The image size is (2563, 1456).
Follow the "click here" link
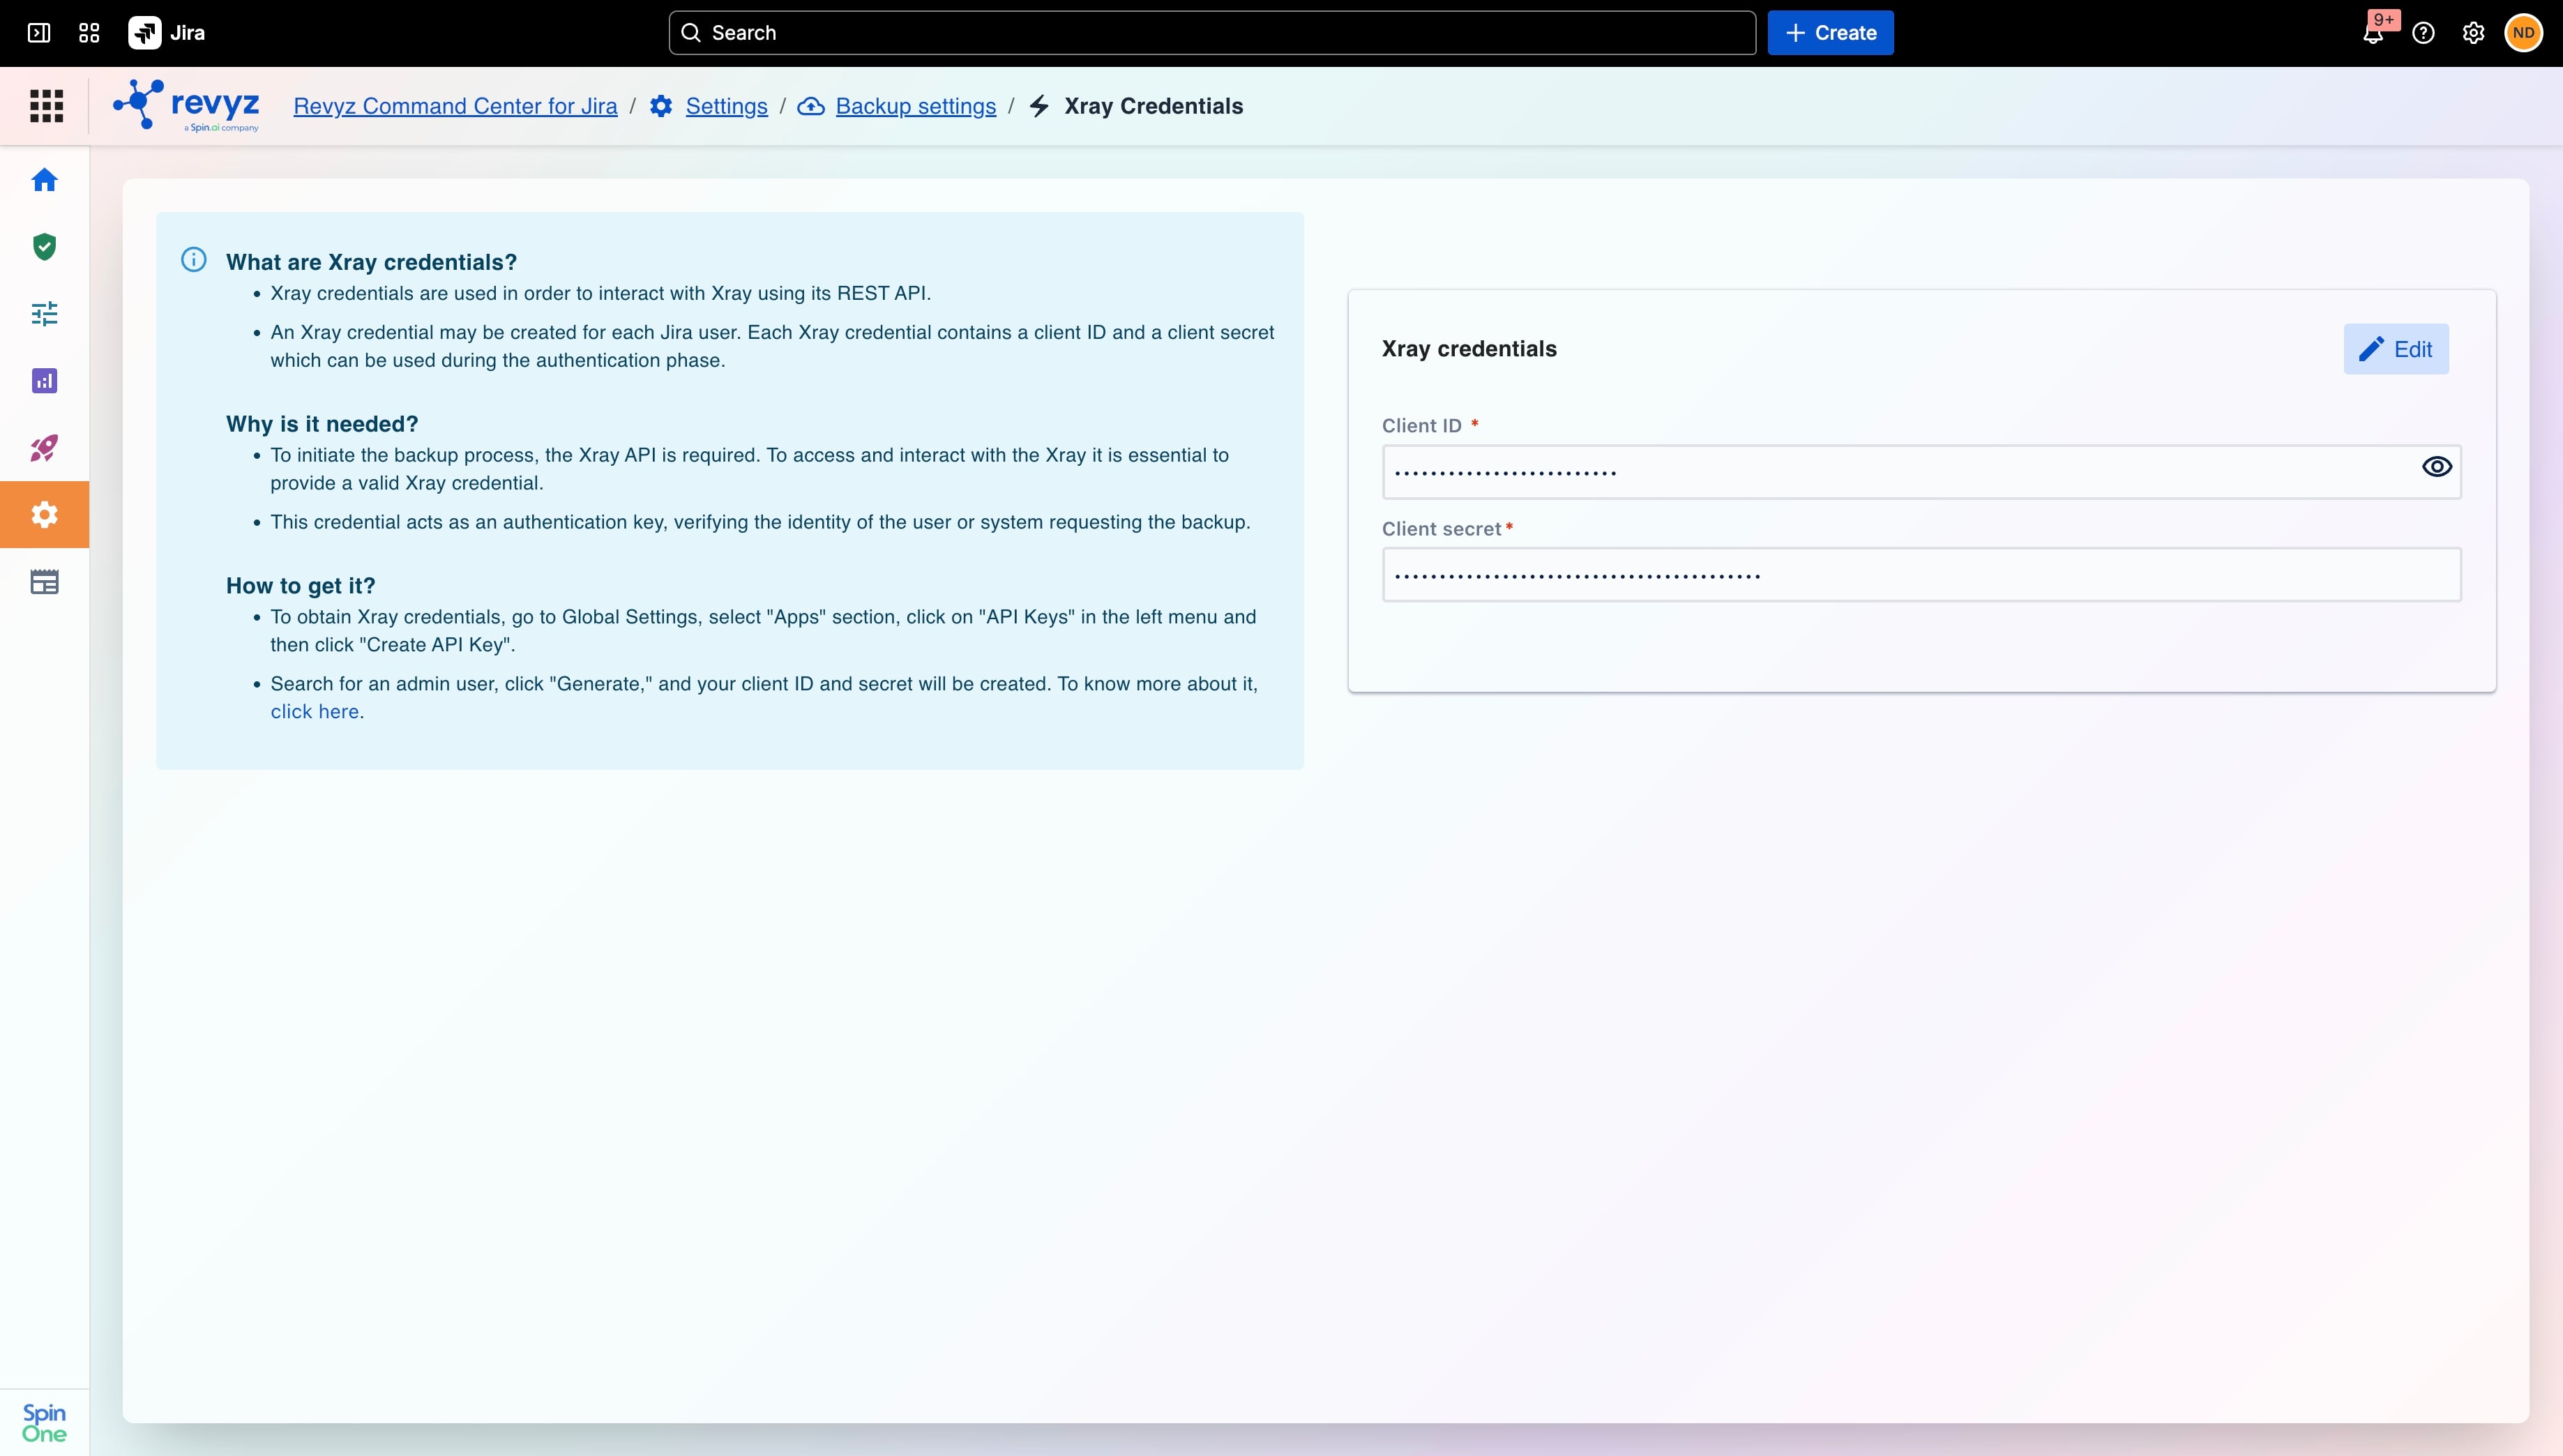click(x=314, y=712)
